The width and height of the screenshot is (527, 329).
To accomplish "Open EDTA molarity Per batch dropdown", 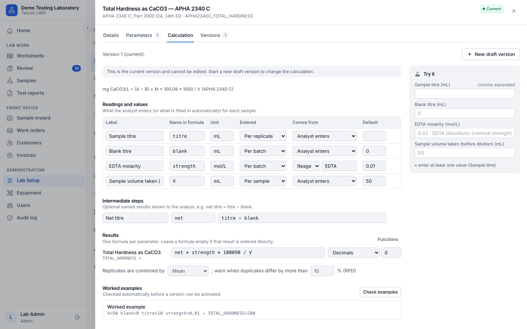I will (263, 166).
